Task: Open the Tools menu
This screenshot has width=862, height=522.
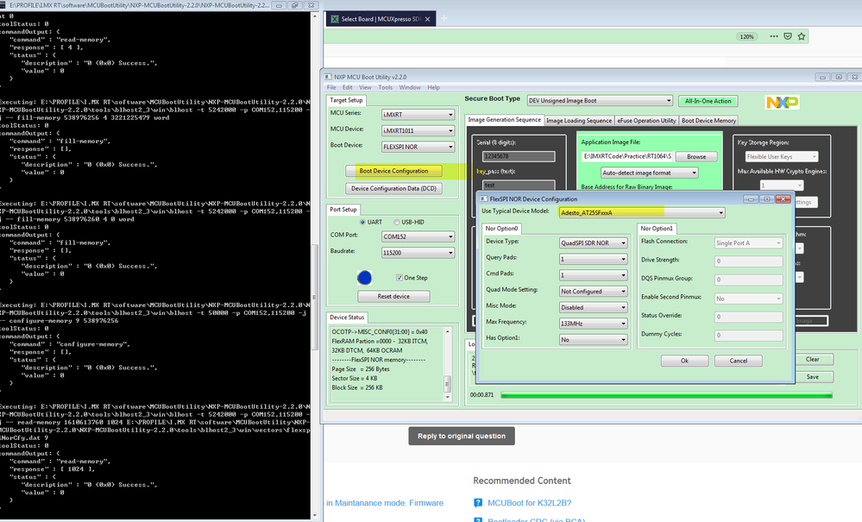Action: pyautogui.click(x=385, y=87)
